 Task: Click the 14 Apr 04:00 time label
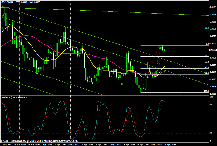(128, 145)
